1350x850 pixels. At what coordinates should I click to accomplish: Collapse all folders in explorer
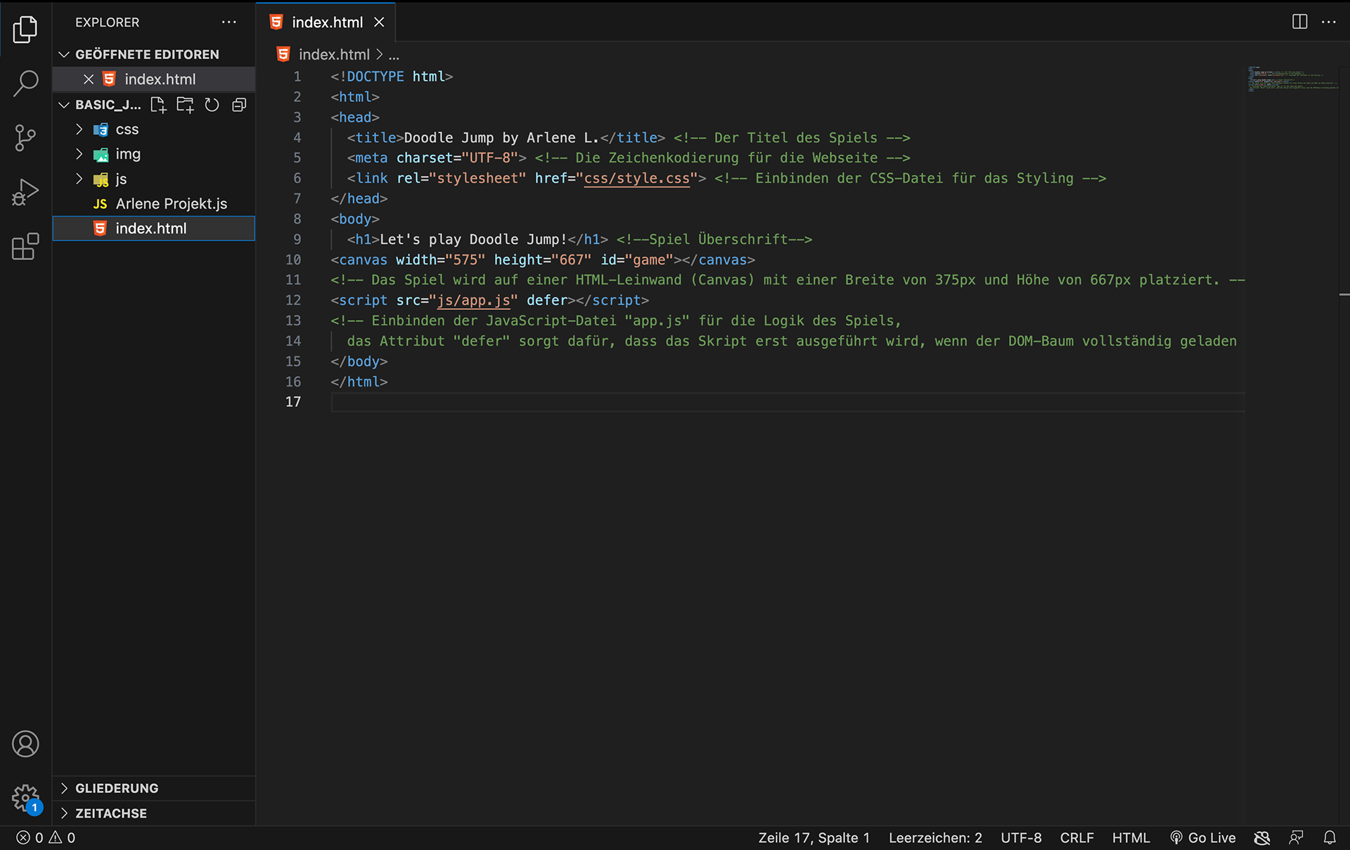[239, 105]
